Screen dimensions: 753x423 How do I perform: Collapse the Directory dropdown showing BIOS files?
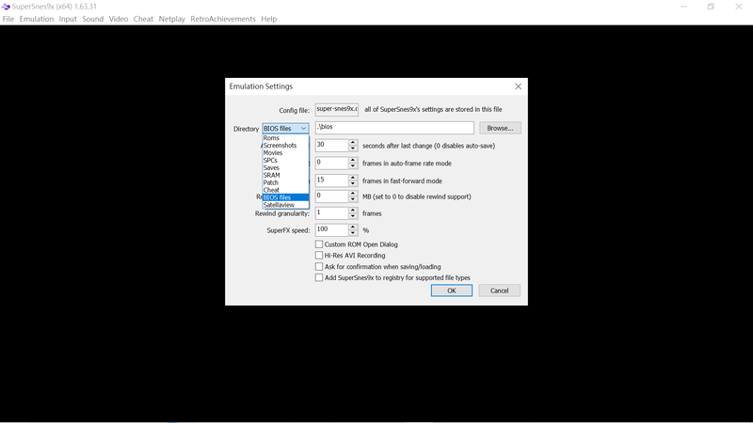point(285,129)
